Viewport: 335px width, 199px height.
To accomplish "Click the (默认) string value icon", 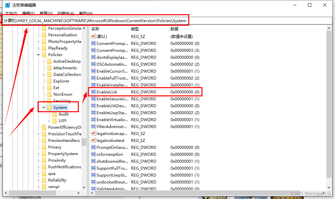I will 93,36.
